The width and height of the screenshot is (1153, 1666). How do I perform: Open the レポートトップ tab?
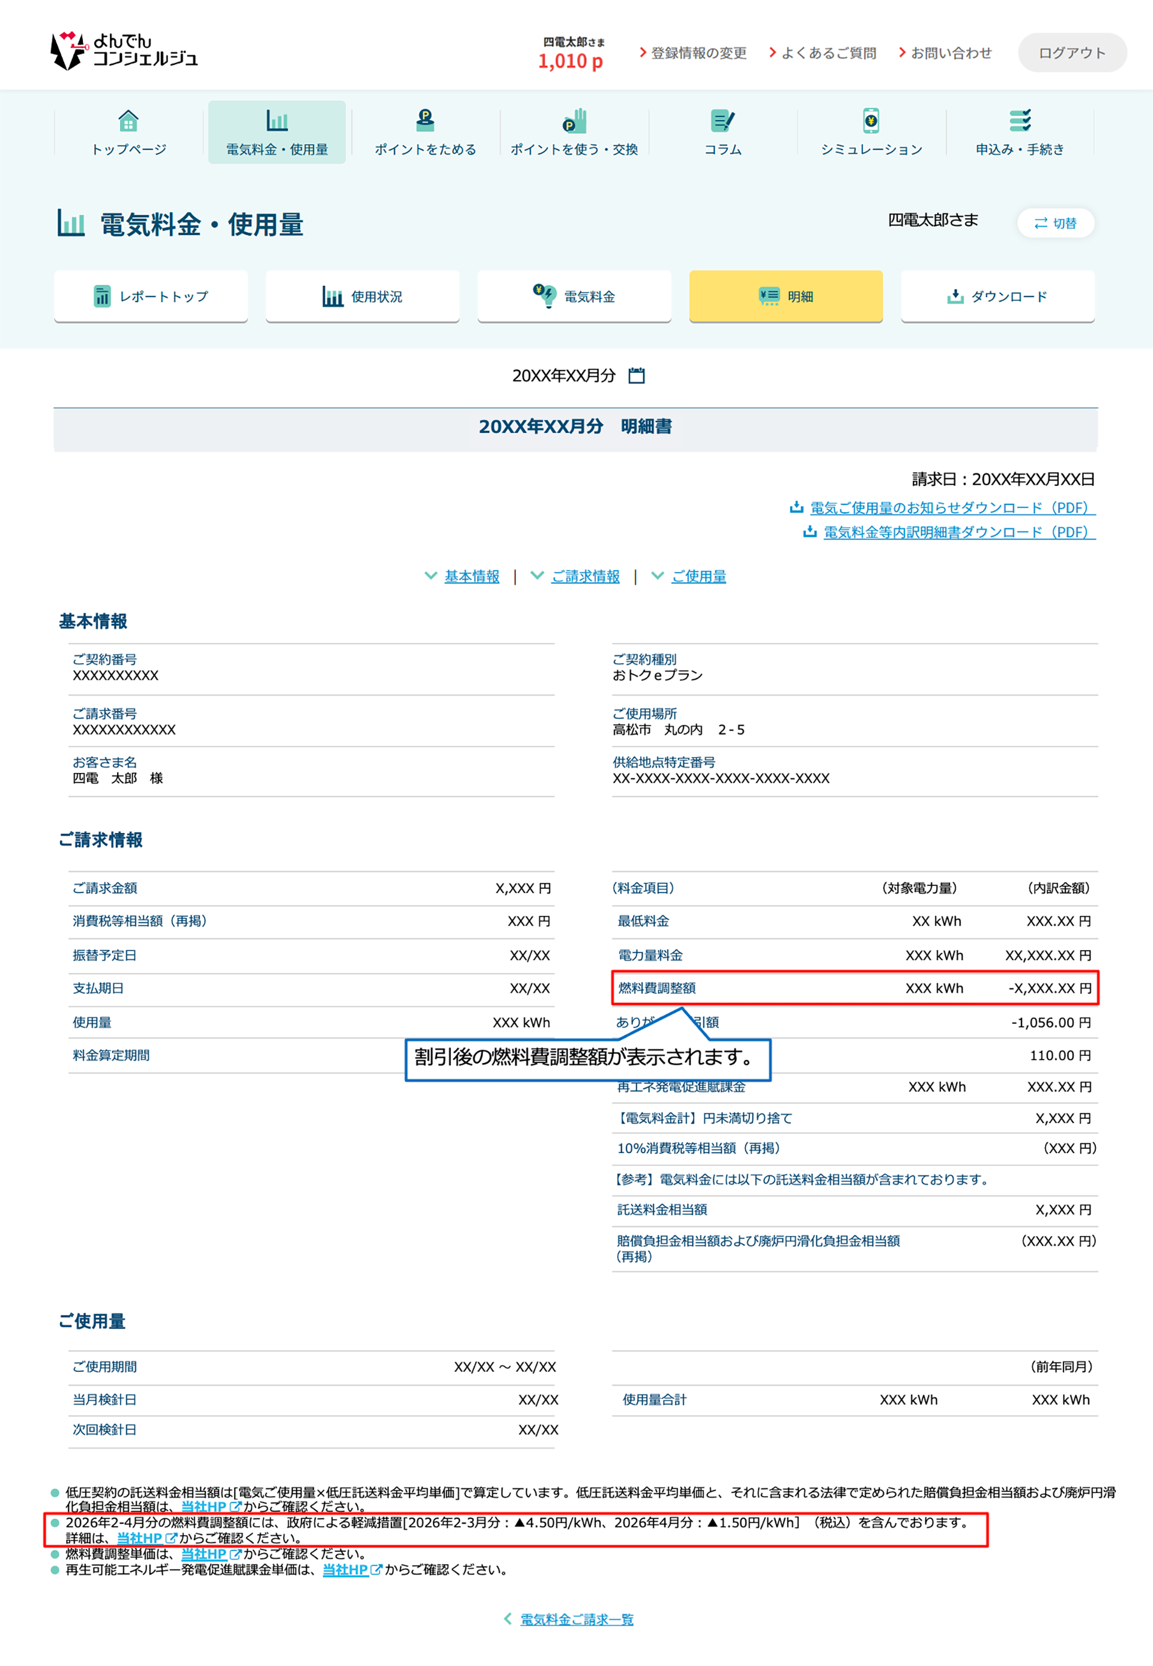pyautogui.click(x=151, y=296)
